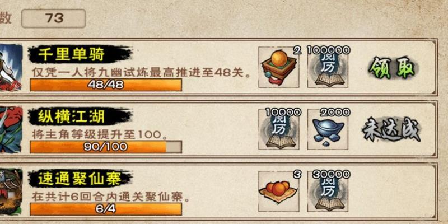Tap the three oranges reward icon
The width and height of the screenshot is (448, 224).
tap(279, 192)
